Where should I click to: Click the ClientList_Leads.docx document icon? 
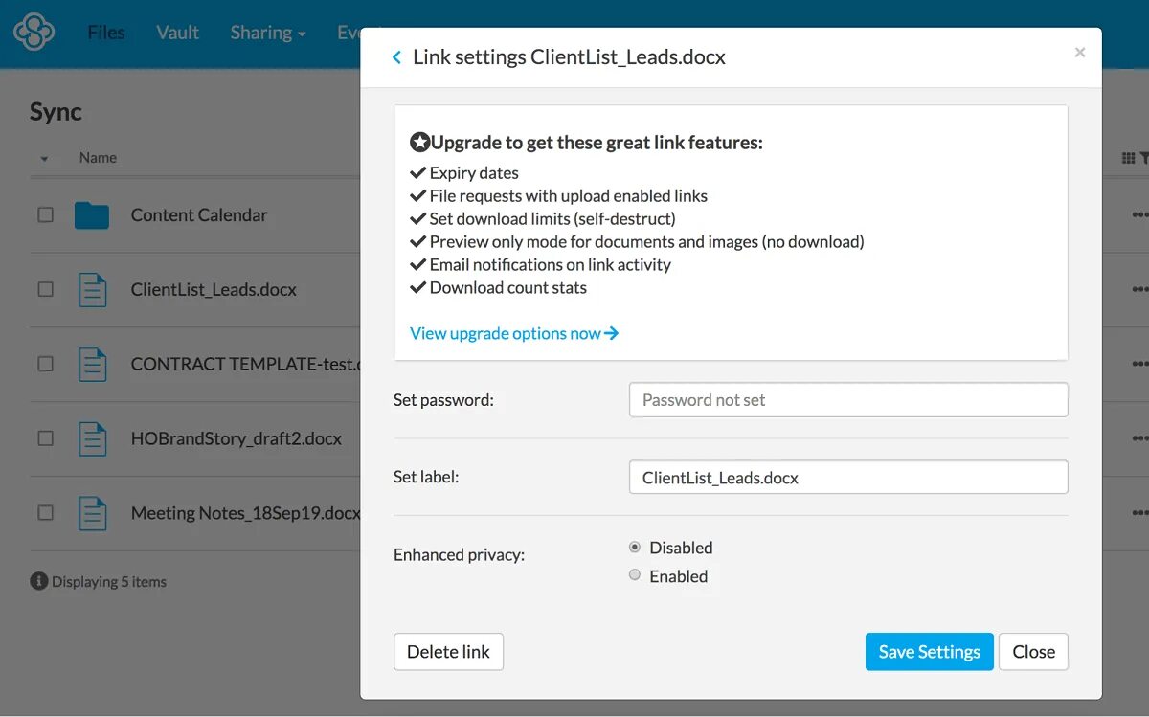(92, 289)
